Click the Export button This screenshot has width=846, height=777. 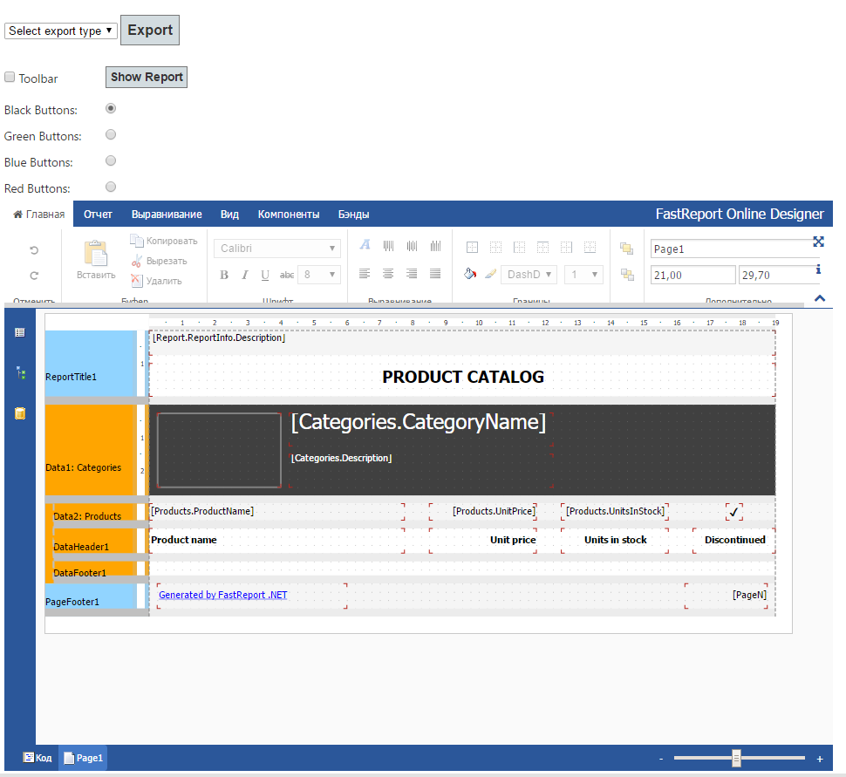pyautogui.click(x=150, y=30)
